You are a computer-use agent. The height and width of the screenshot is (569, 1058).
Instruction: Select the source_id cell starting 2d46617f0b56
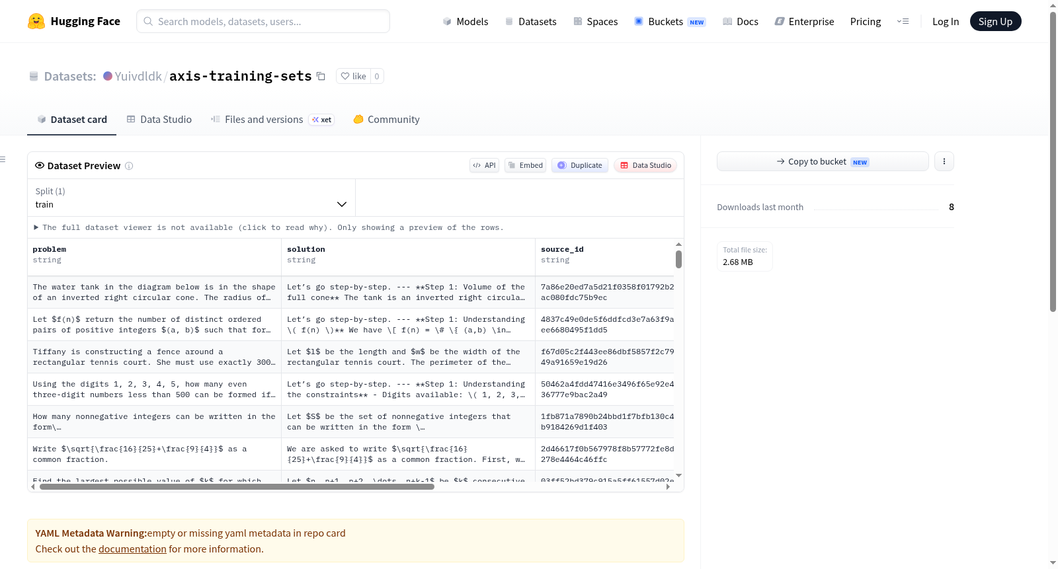tap(605, 454)
